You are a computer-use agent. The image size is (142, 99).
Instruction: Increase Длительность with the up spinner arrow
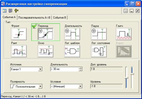[x=81, y=68]
